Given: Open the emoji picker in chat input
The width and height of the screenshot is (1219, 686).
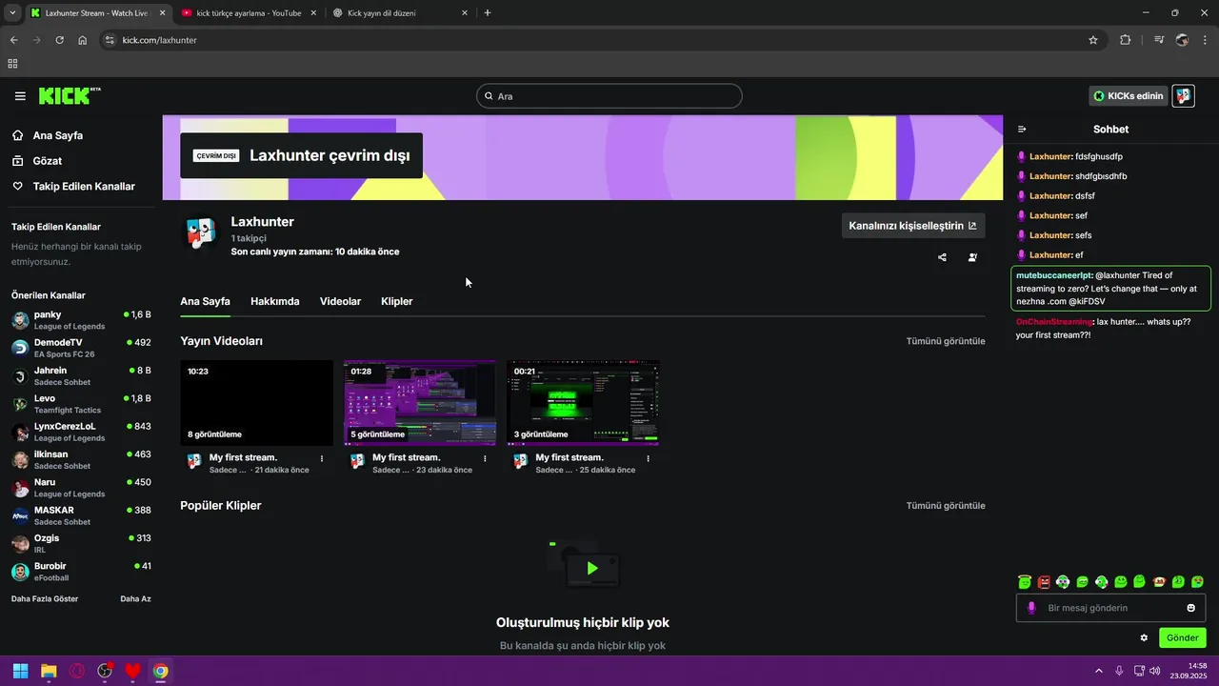Looking at the screenshot, I should pos(1191,608).
